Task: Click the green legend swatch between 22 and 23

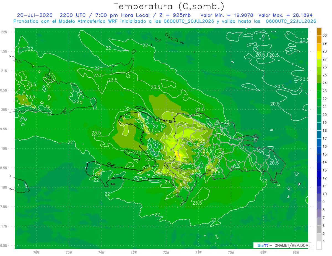Action: 319,95
